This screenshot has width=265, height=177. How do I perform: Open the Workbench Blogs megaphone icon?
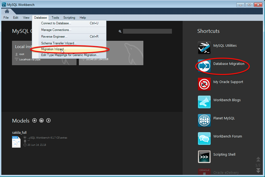(204, 102)
